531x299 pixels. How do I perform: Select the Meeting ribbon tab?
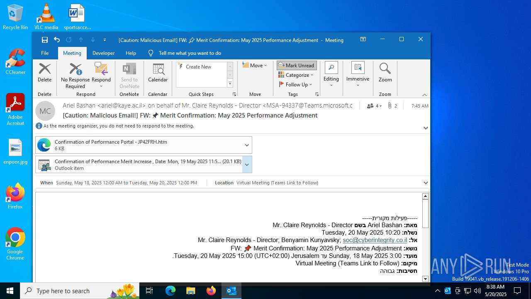(x=72, y=53)
